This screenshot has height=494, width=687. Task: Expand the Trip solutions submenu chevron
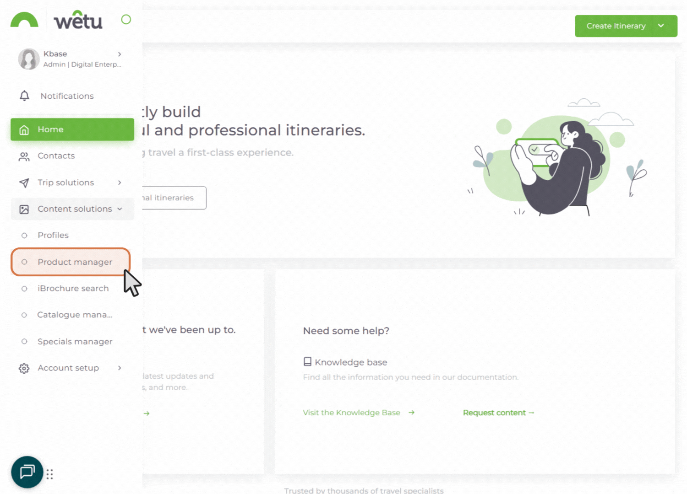[x=120, y=183]
